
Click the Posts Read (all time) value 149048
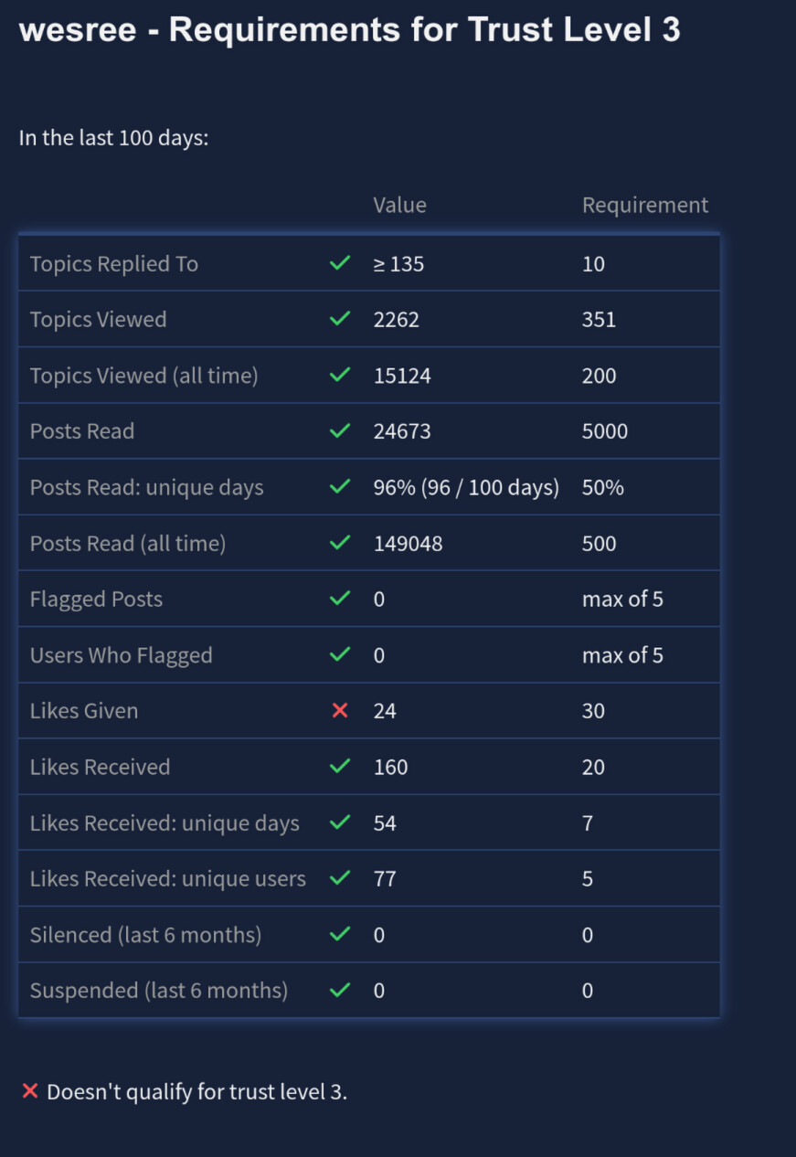tap(408, 543)
